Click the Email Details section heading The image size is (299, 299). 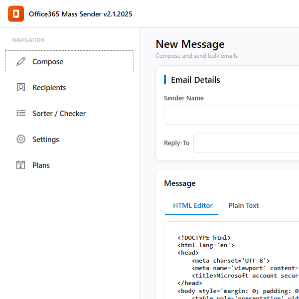[195, 80]
